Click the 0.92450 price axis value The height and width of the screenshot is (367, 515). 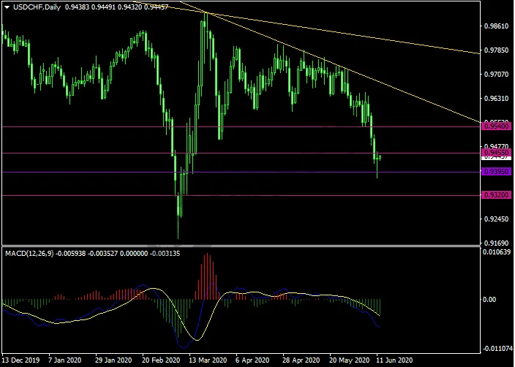click(x=496, y=219)
